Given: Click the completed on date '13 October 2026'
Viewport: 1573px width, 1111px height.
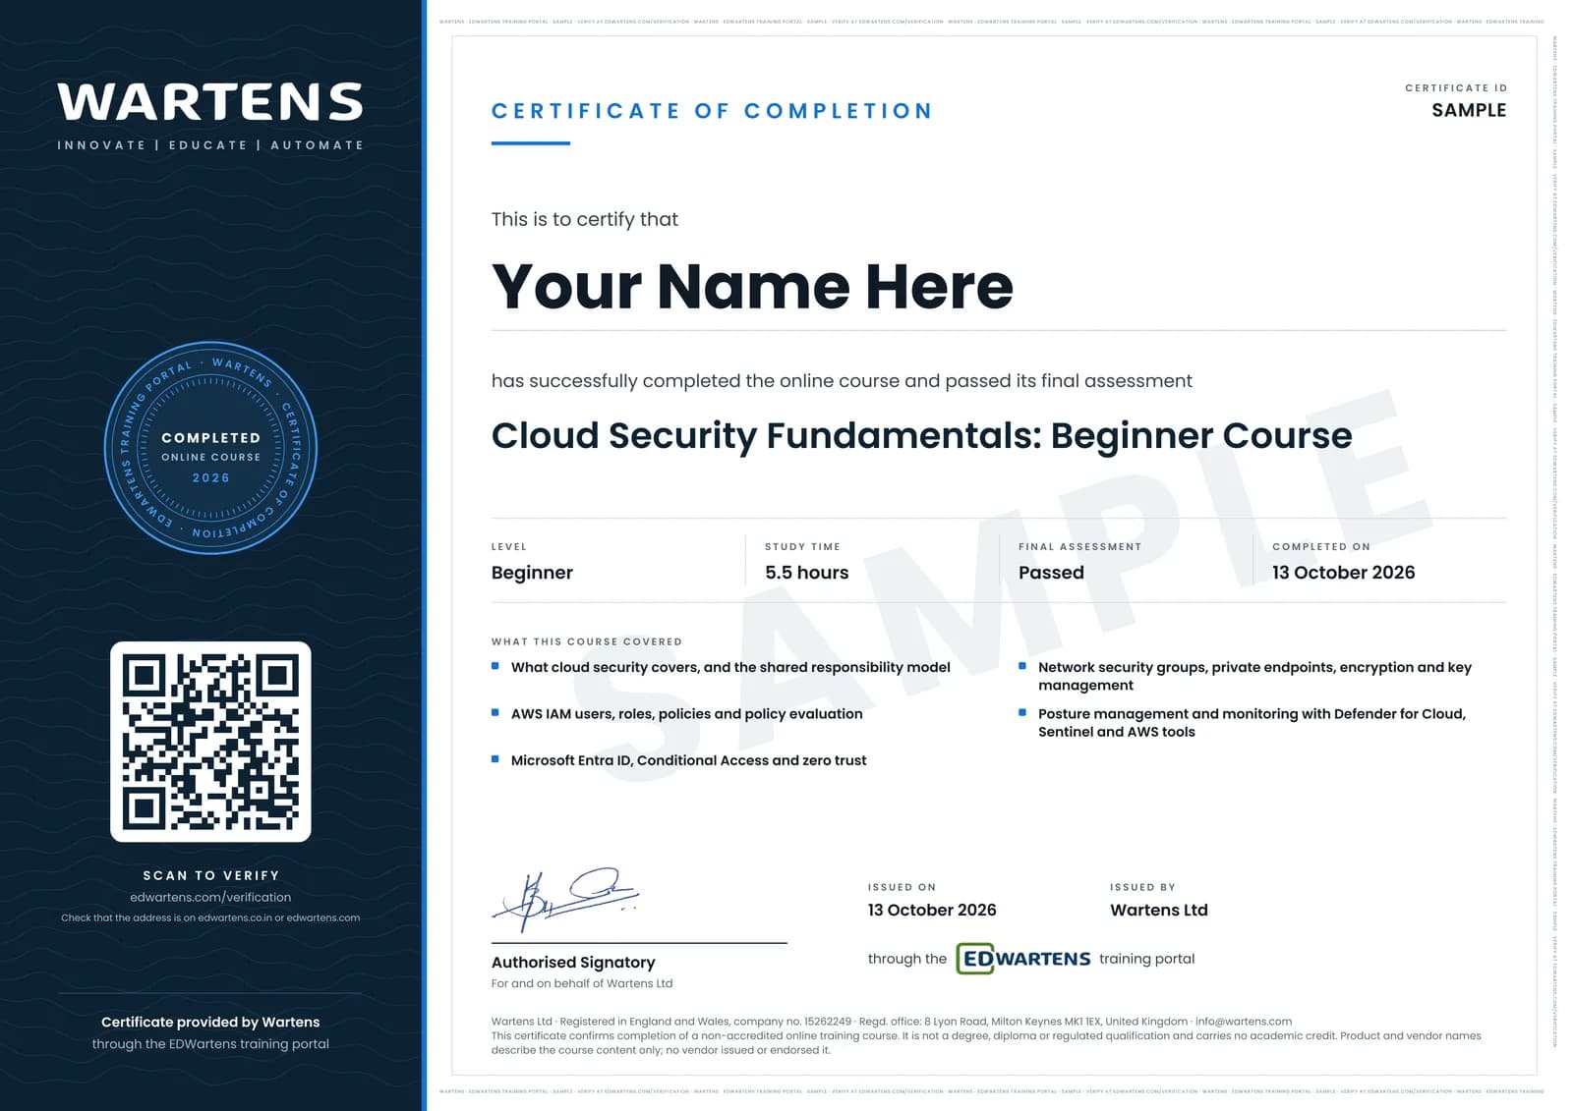Looking at the screenshot, I should (1343, 573).
